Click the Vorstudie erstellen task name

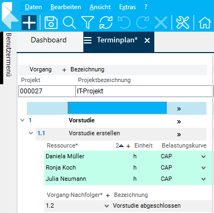pos(94,133)
